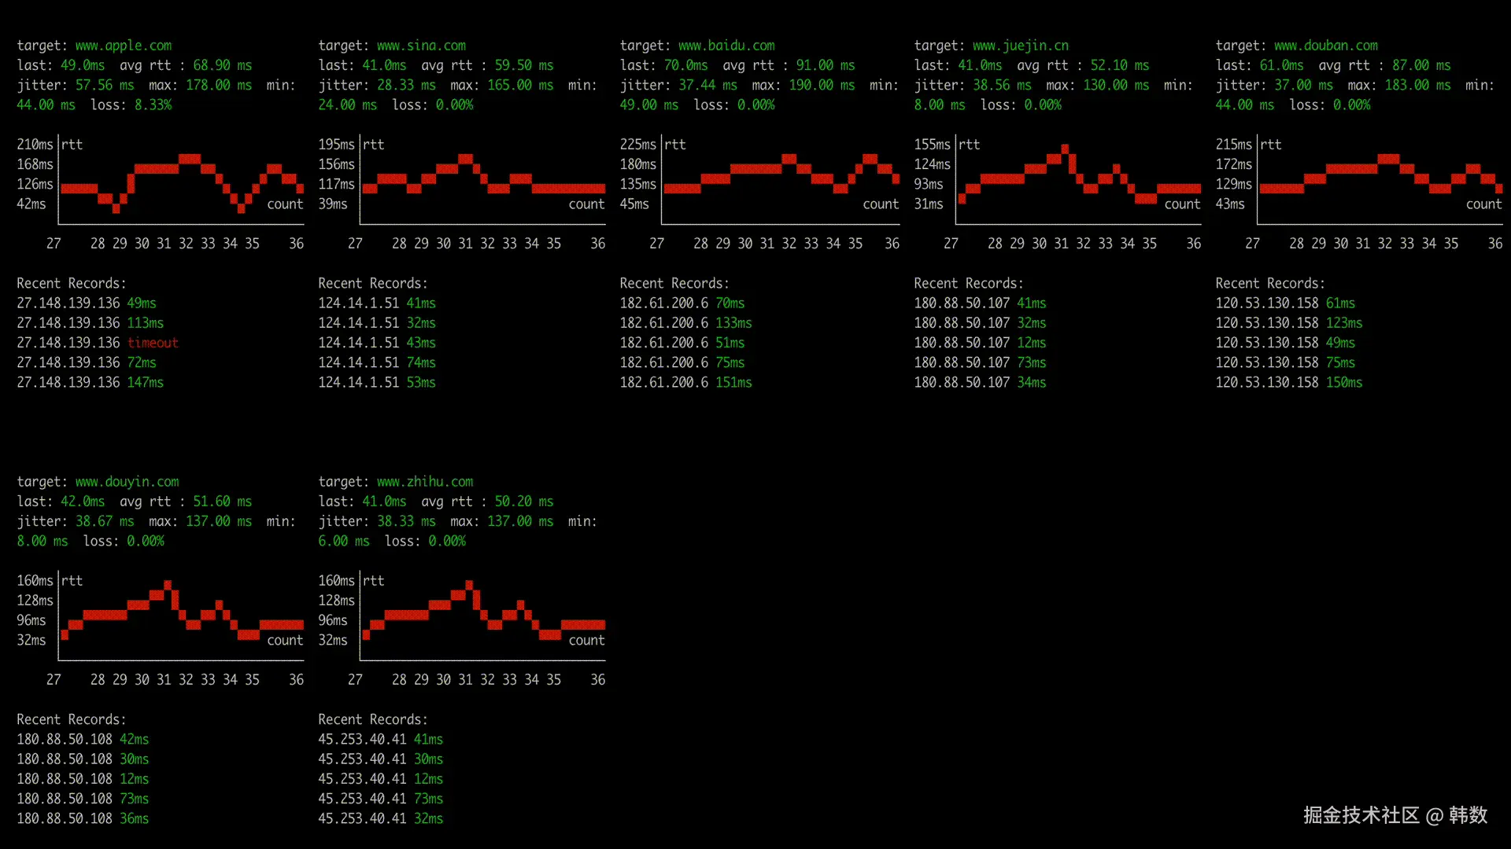This screenshot has height=849, width=1511.
Task: Click the www.zhihu.com target hostname
Action: pos(425,482)
